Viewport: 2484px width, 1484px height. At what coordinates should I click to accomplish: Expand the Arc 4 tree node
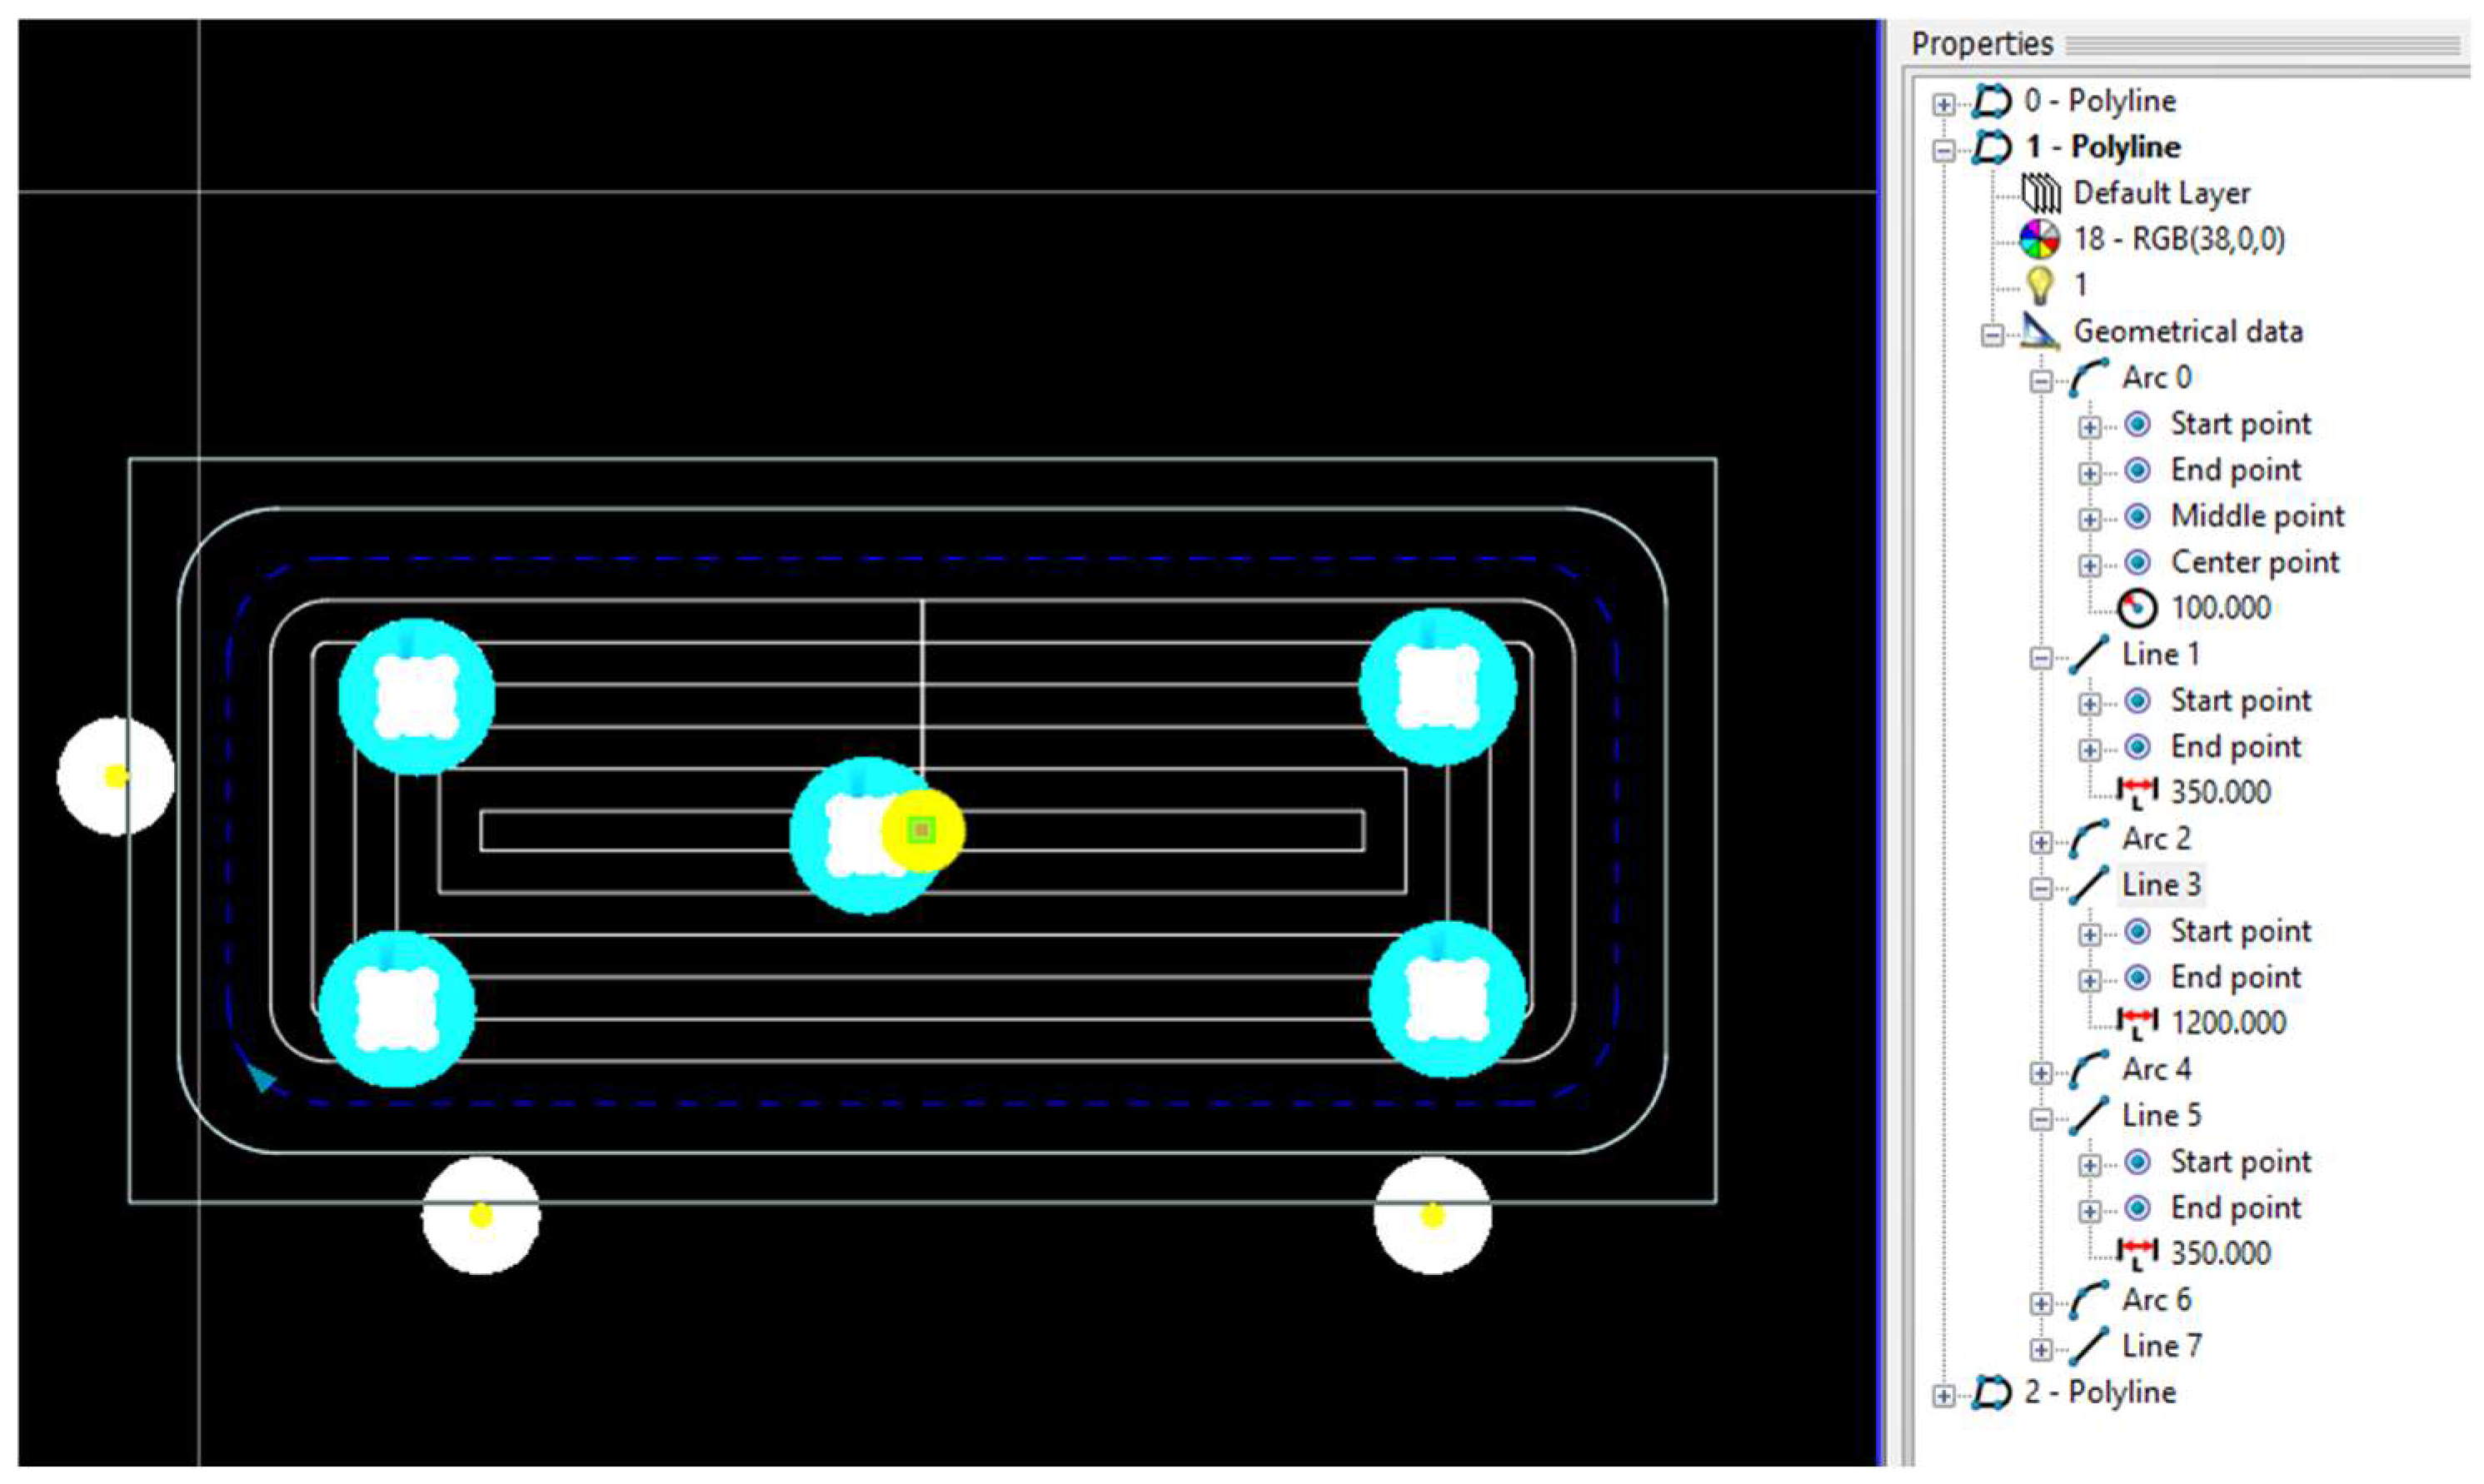[2041, 1073]
